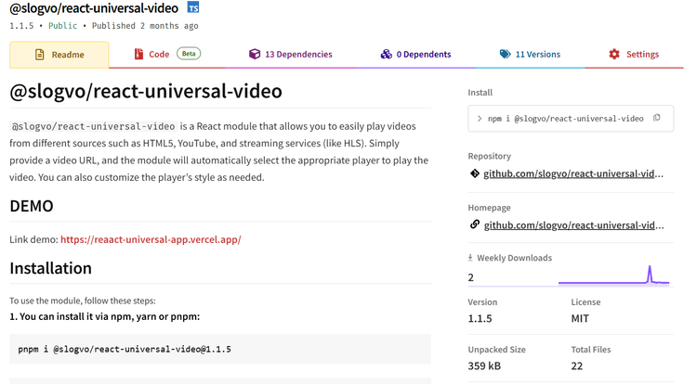Open the Readme tab
Image resolution: width=697 pixels, height=384 pixels.
[59, 55]
